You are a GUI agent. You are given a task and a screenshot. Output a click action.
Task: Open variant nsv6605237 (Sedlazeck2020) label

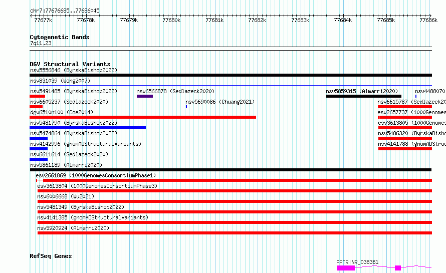coord(69,102)
